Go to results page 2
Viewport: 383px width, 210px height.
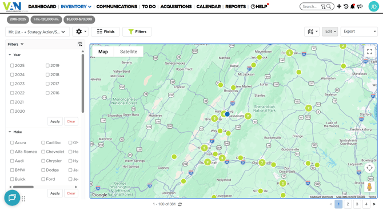click(x=348, y=204)
